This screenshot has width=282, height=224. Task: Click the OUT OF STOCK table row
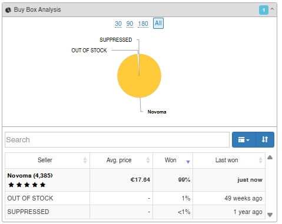click(135, 198)
